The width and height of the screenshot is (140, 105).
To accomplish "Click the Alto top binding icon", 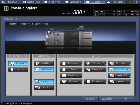I will [x=12, y=69].
